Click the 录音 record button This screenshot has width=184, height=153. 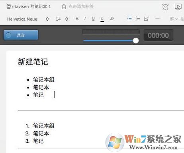(x=21, y=35)
